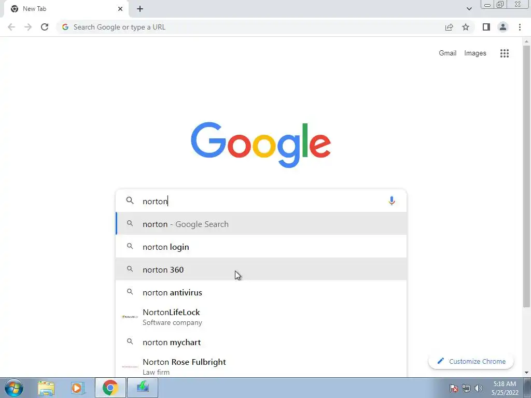Open the profile avatar icon
Image resolution: width=531 pixels, height=398 pixels.
503,27
